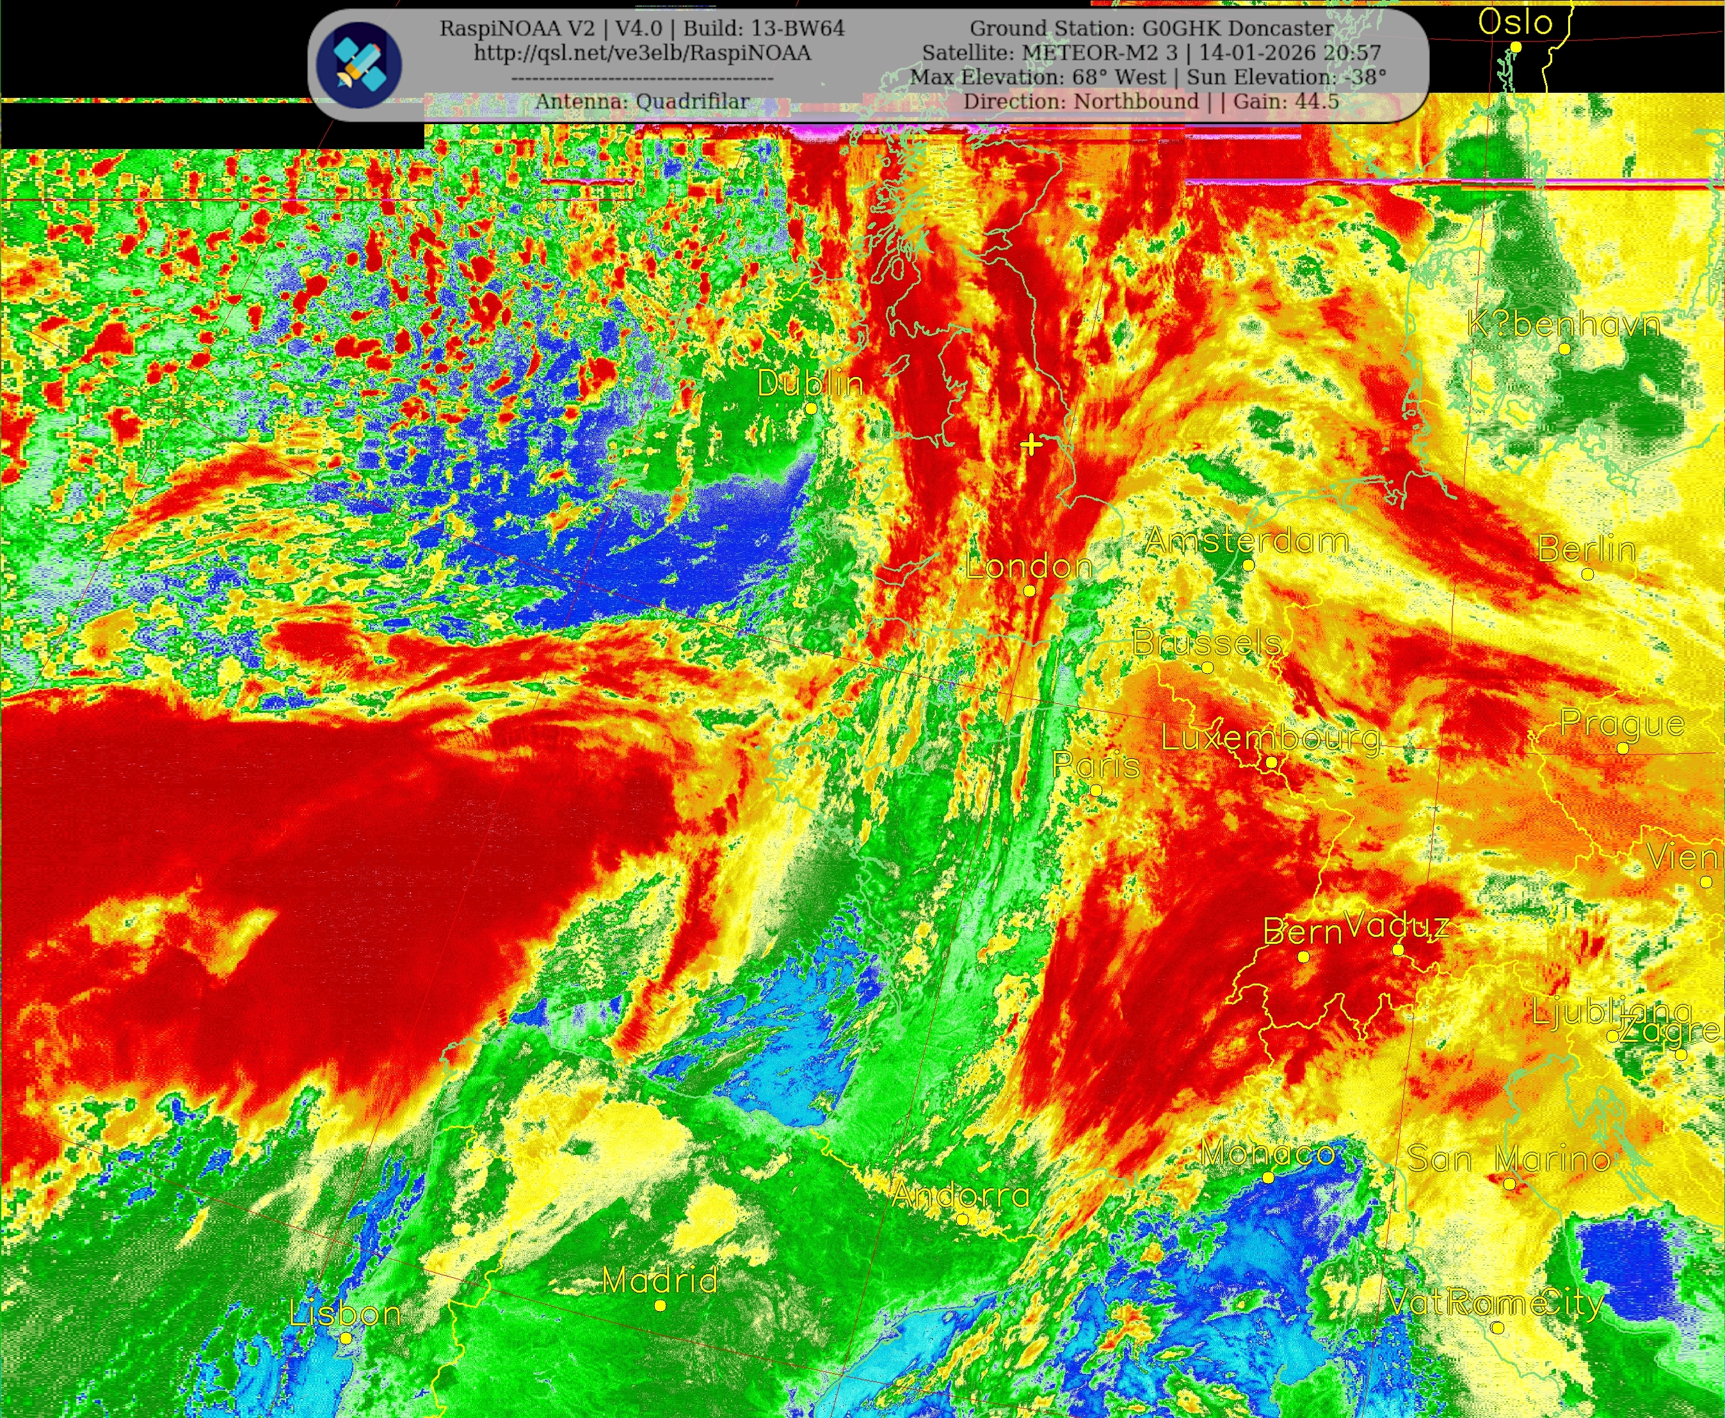
Task: Click the yellow ground station crosshair marker
Action: coord(1031,444)
